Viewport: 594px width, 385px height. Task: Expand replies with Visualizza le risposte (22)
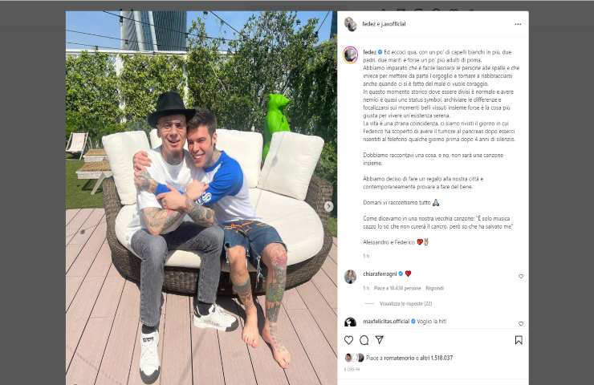click(405, 304)
